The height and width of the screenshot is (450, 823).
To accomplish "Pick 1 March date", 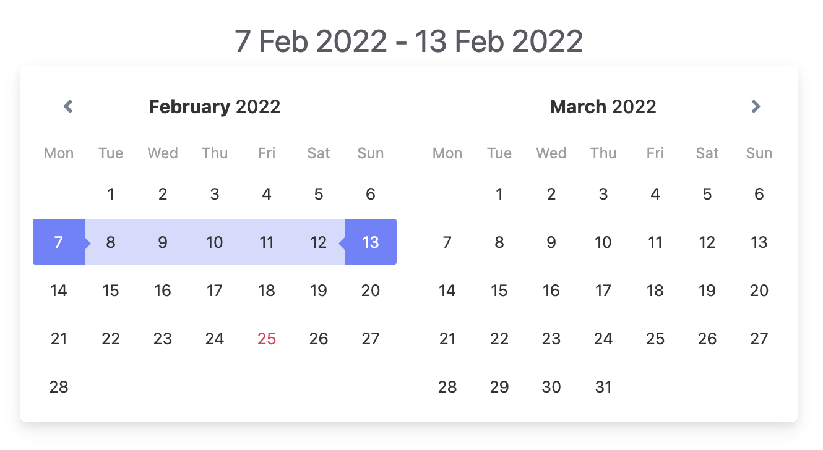I will tap(499, 194).
